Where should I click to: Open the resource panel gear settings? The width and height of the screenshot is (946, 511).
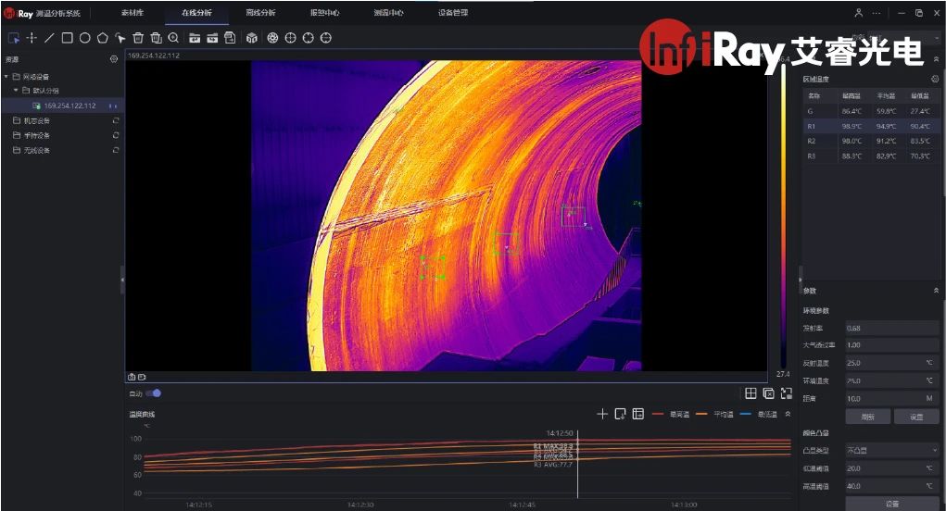(114, 58)
